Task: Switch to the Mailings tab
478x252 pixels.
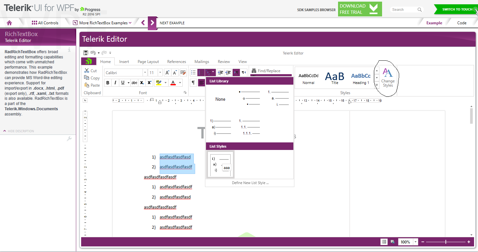Action: coord(202,62)
